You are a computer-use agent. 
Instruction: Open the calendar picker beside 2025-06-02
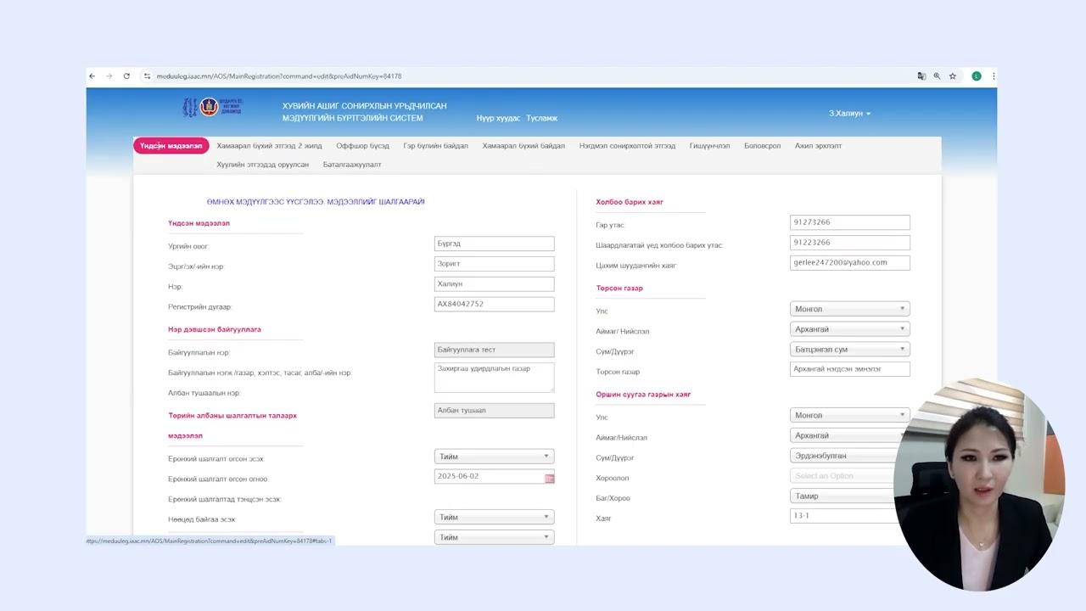coord(549,478)
